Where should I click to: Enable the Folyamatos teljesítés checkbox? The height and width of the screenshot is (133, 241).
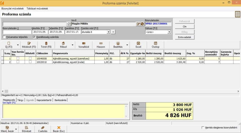point(4,37)
